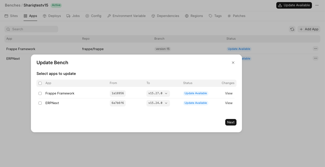Switch to the Sites tab

coord(11,16)
